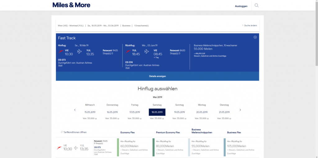
Task: Choose Economy Flex 60,000 Meilen fare
Action: pyautogui.click(x=134, y=147)
